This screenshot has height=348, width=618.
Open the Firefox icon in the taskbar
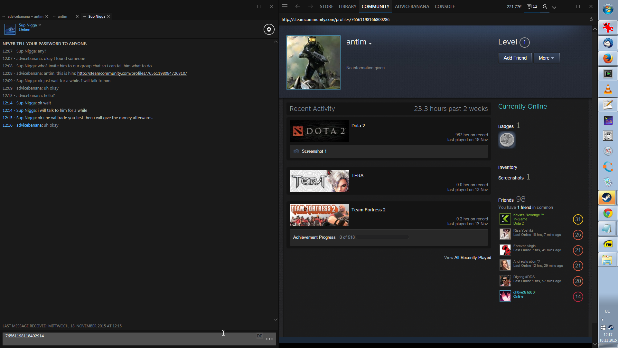click(x=608, y=59)
